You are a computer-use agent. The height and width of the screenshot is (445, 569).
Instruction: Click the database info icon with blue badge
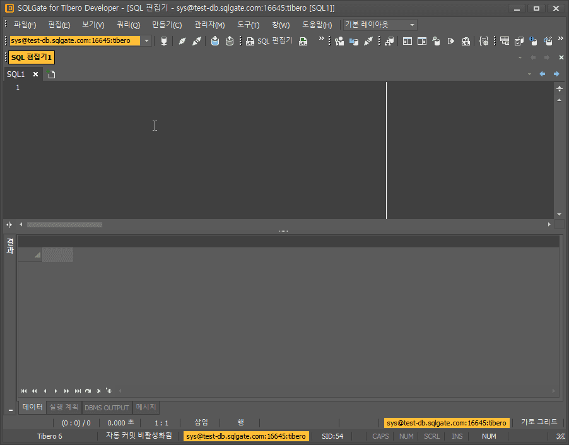pos(533,40)
